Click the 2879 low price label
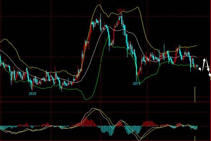The height and width of the screenshot is (141, 211). pos(137,84)
